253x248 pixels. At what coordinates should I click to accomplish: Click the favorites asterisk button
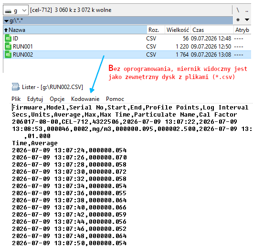click(x=238, y=20)
